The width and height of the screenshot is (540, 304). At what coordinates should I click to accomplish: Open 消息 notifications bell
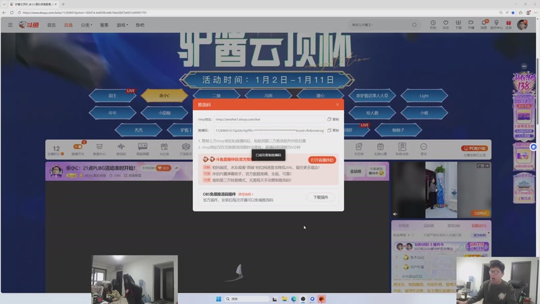pyautogui.click(x=484, y=24)
